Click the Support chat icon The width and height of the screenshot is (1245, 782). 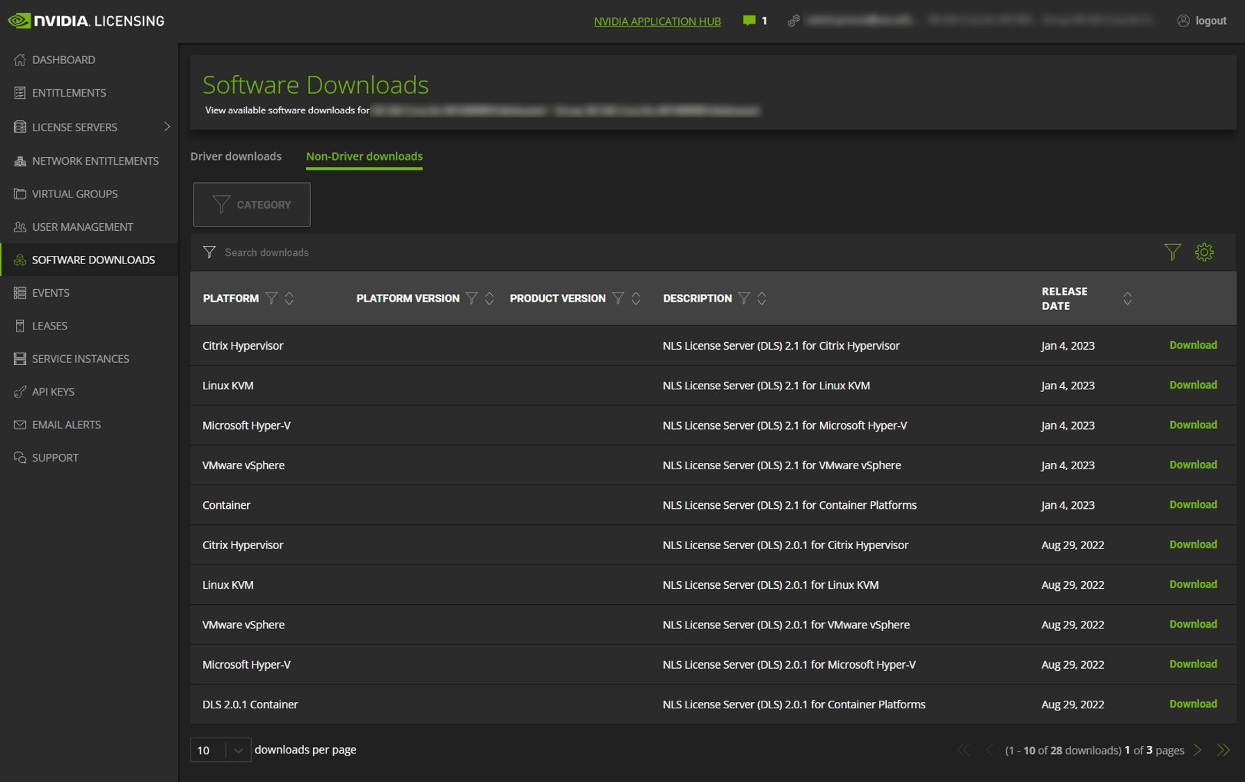pos(19,458)
